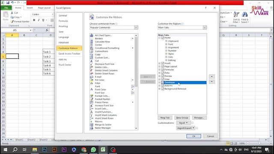Expand the Developer tab node
Screen dimensions: 274x154
coord(159,83)
